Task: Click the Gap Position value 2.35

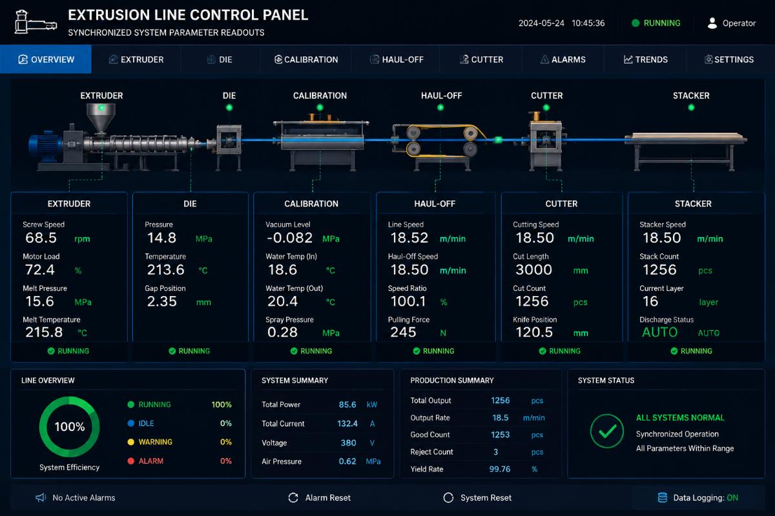Action: click(162, 301)
